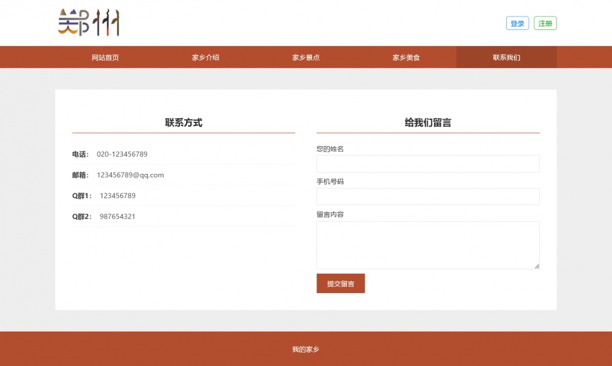Screen dimensions: 612x366
Task: Open the 家乡美食 page
Action: [x=406, y=58]
